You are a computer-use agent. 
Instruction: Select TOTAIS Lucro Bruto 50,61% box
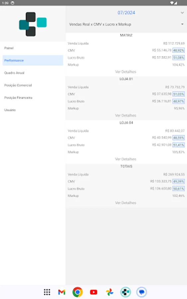(x=179, y=189)
